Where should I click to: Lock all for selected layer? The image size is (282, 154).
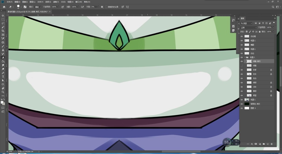[x=259, y=31]
